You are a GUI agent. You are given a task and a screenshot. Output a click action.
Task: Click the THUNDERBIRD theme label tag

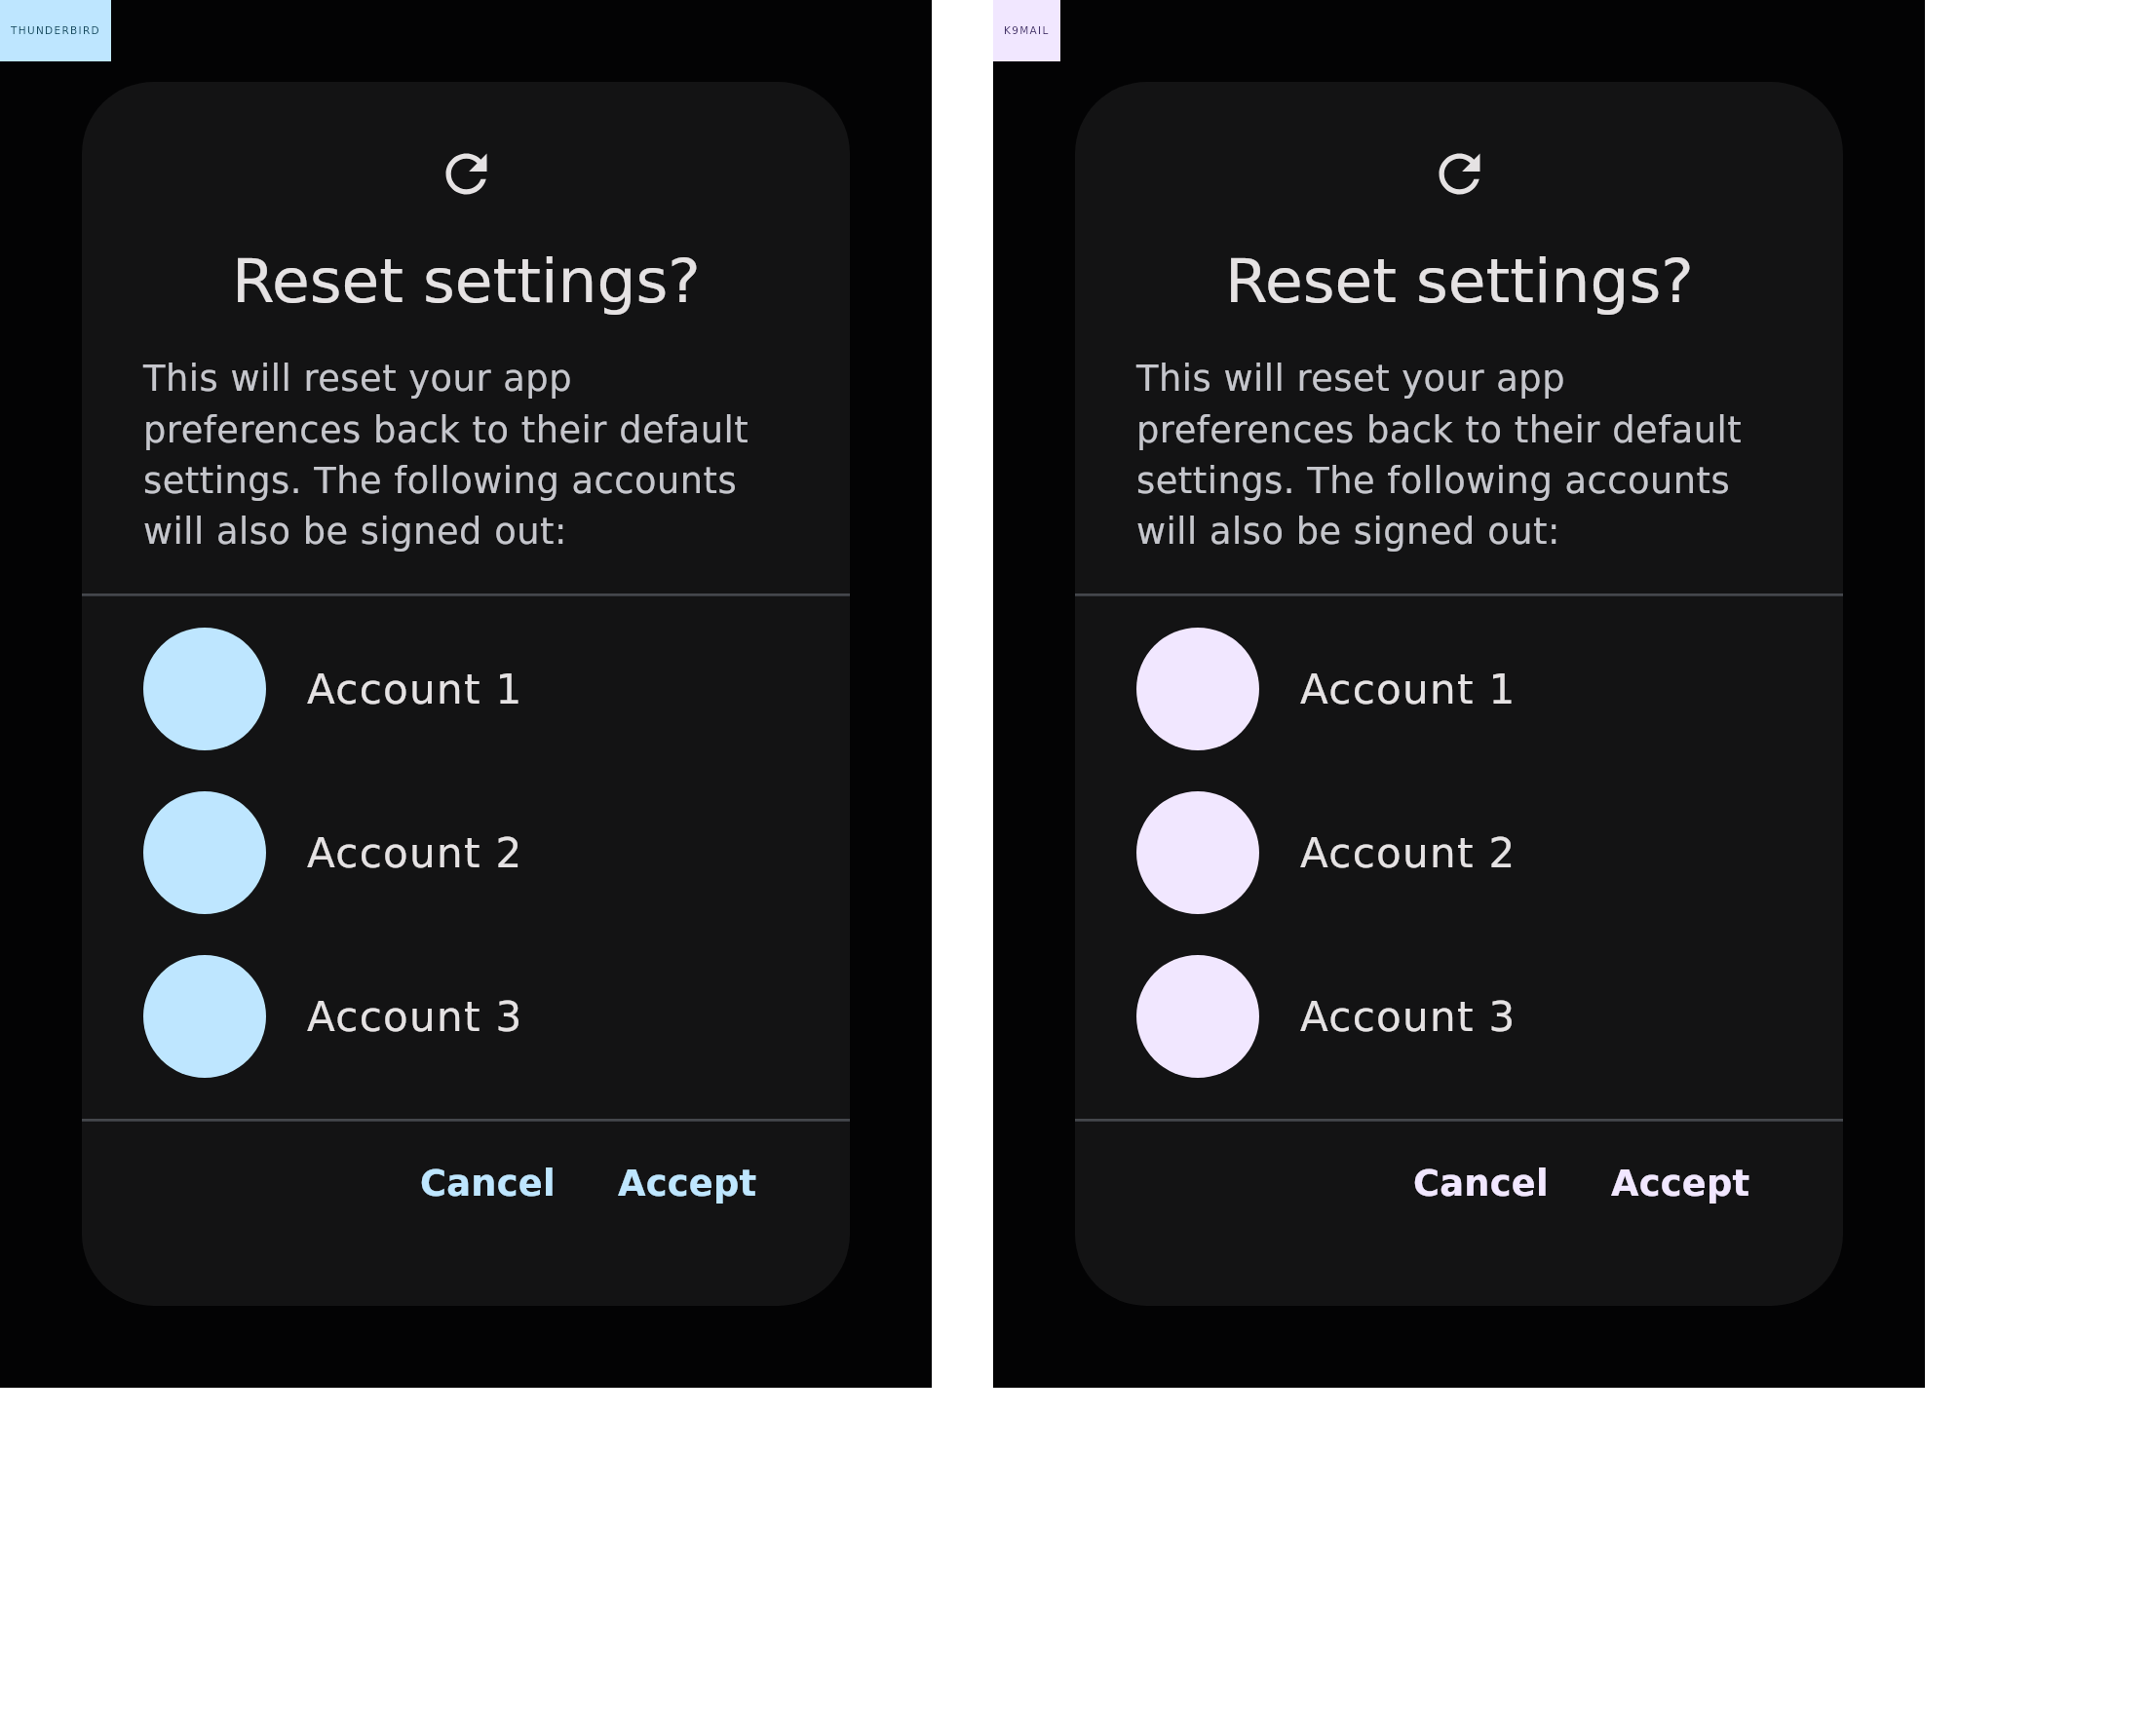pos(55,30)
